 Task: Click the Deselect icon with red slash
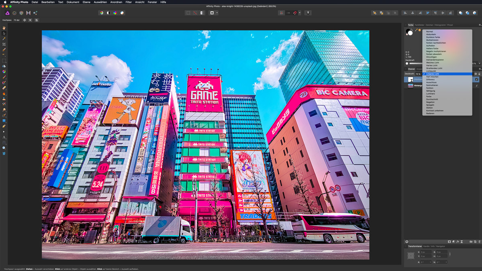coord(195,13)
